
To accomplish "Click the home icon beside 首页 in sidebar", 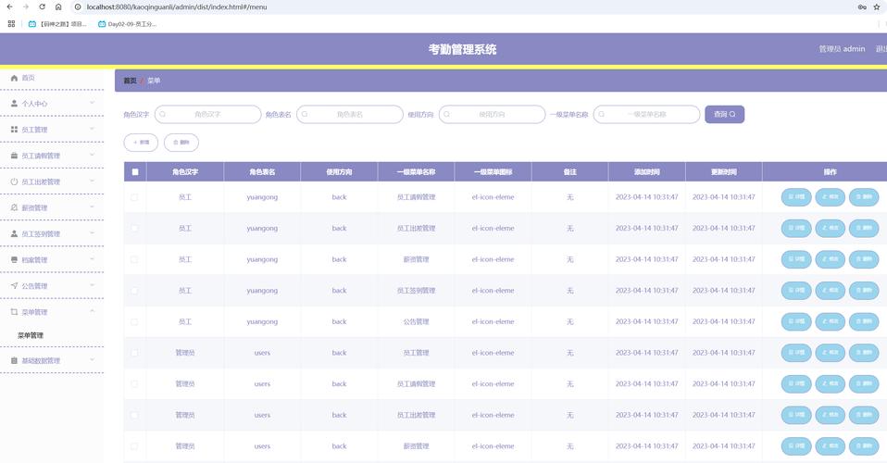I will click(14, 78).
